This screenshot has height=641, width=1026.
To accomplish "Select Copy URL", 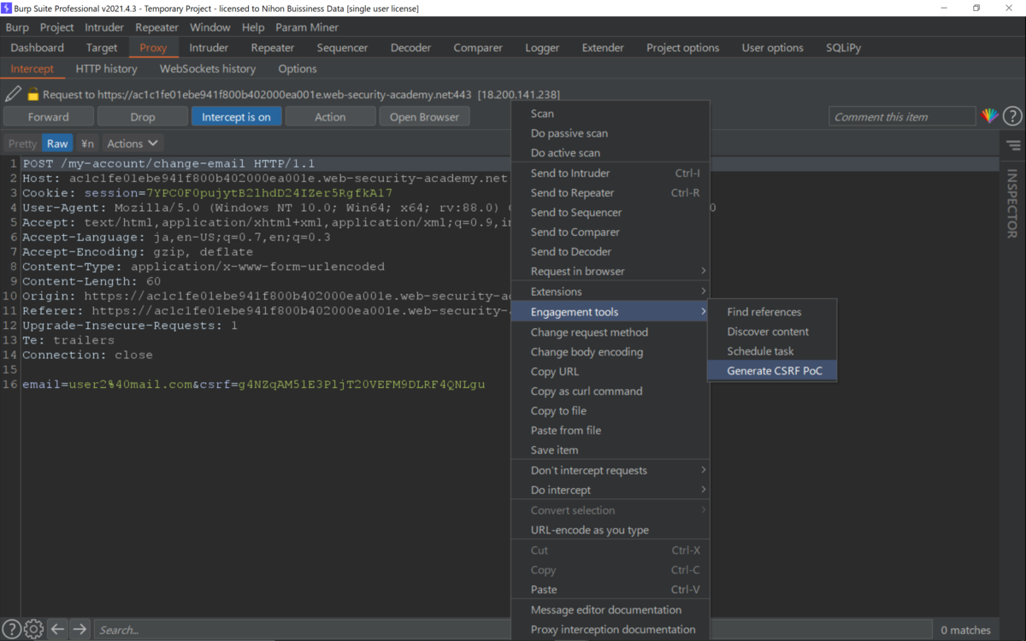I will 610,371.
